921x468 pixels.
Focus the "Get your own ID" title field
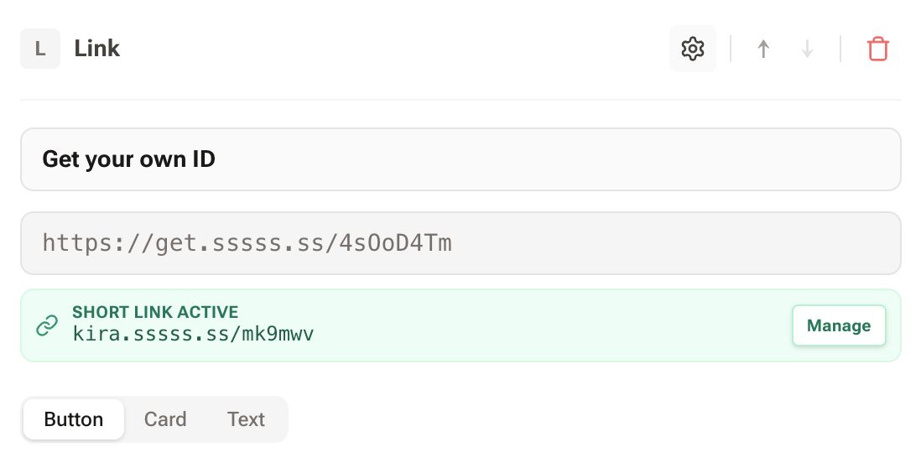tap(460, 159)
